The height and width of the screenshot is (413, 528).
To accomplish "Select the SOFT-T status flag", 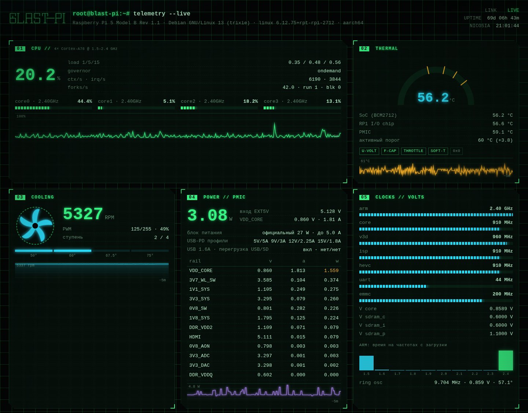I will click(x=438, y=151).
